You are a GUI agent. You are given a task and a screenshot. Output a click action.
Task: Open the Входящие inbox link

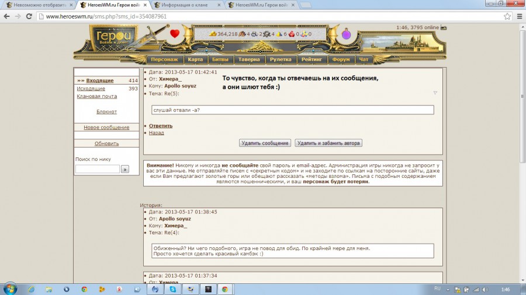pos(99,80)
